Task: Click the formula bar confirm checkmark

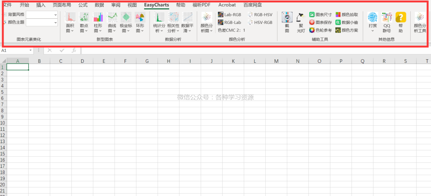Action: 62,50
